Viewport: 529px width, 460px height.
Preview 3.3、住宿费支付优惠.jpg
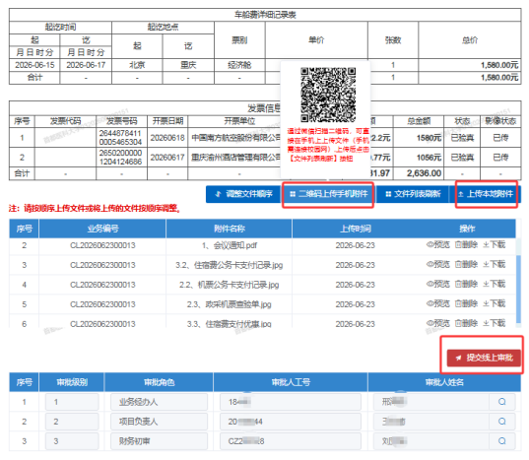coord(438,323)
